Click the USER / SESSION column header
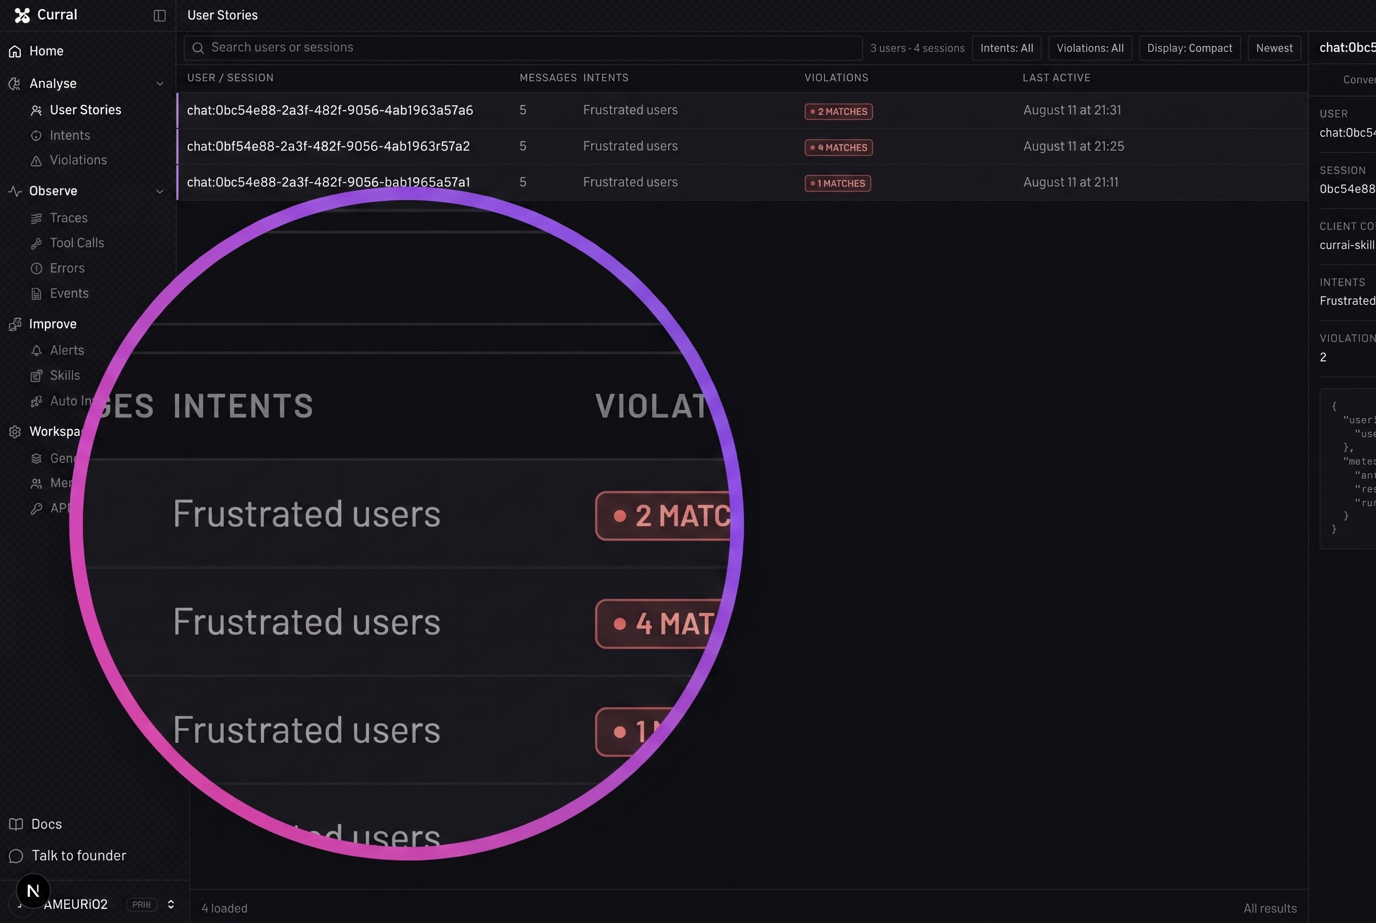The image size is (1376, 923). pos(230,78)
